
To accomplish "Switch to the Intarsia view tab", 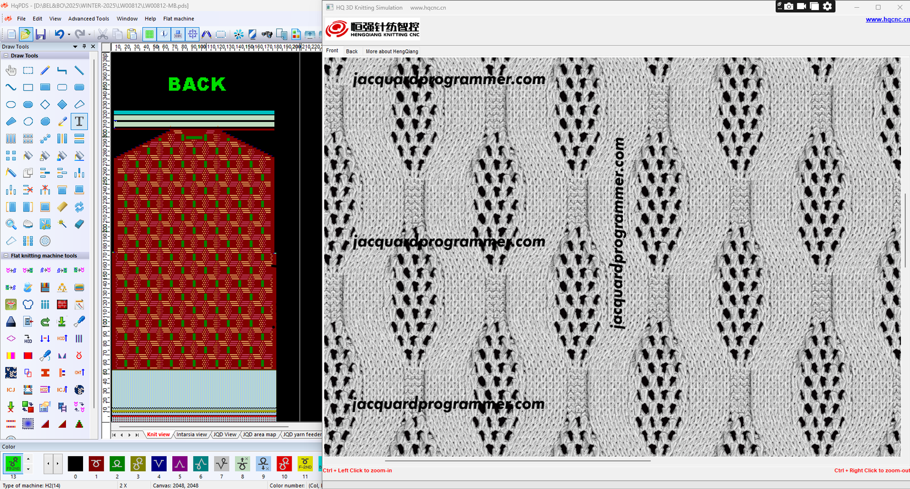I will coord(191,434).
